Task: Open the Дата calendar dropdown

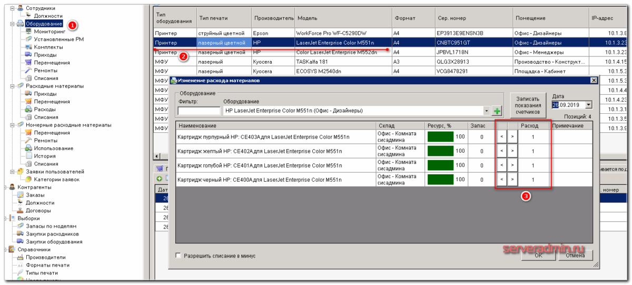Action: (x=588, y=105)
